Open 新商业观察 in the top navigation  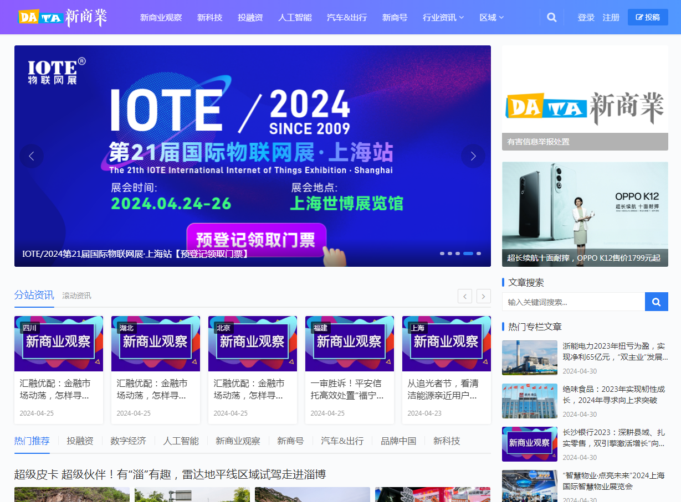(x=161, y=17)
